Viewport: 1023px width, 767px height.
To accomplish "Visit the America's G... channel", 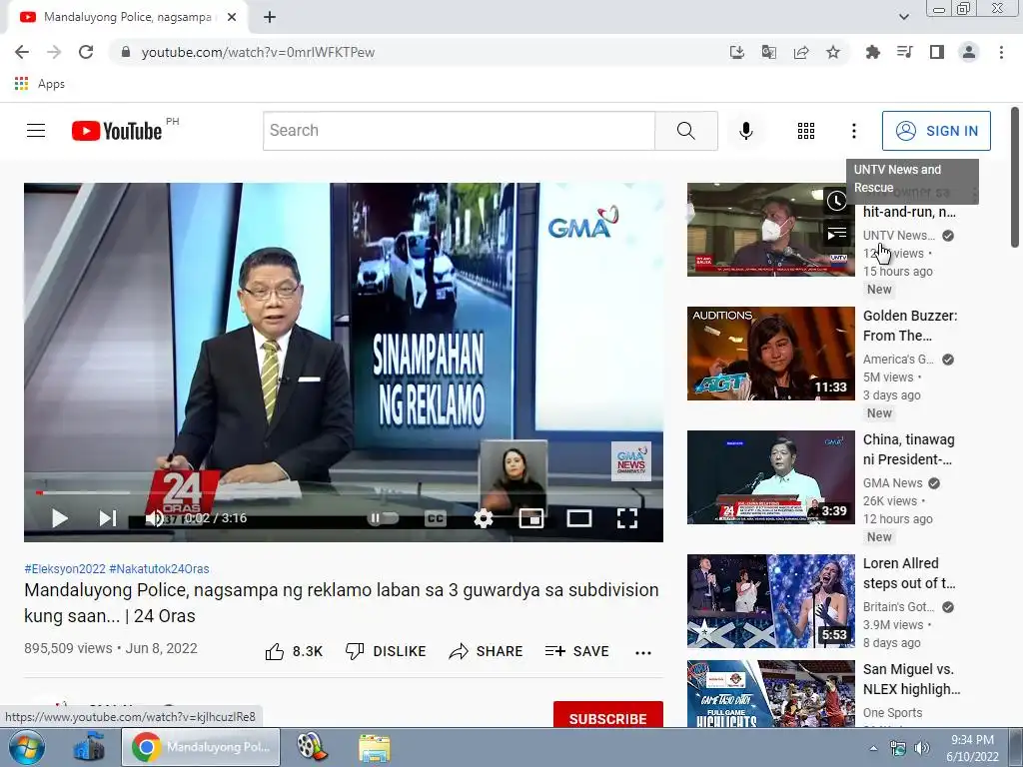I will [898, 360].
